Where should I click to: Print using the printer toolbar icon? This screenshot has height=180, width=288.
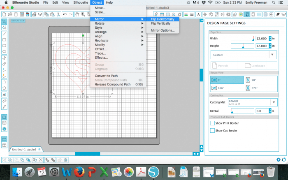[x=34, y=14]
